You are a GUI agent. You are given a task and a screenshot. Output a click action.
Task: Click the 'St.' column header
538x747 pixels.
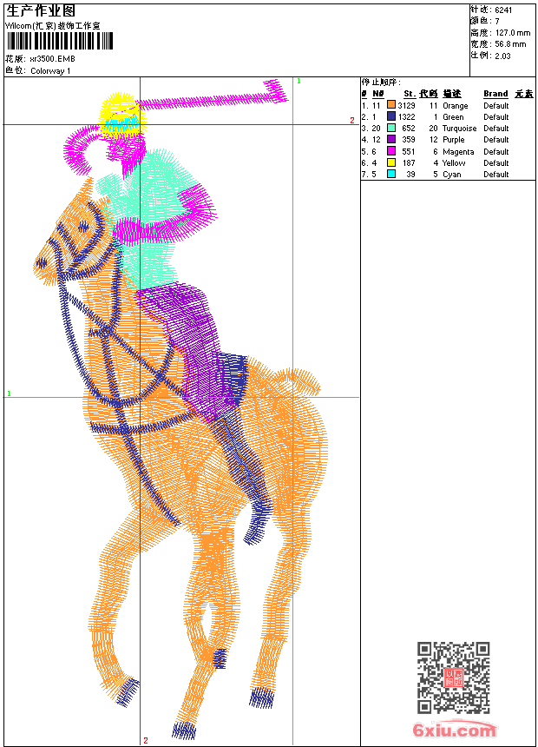[410, 94]
